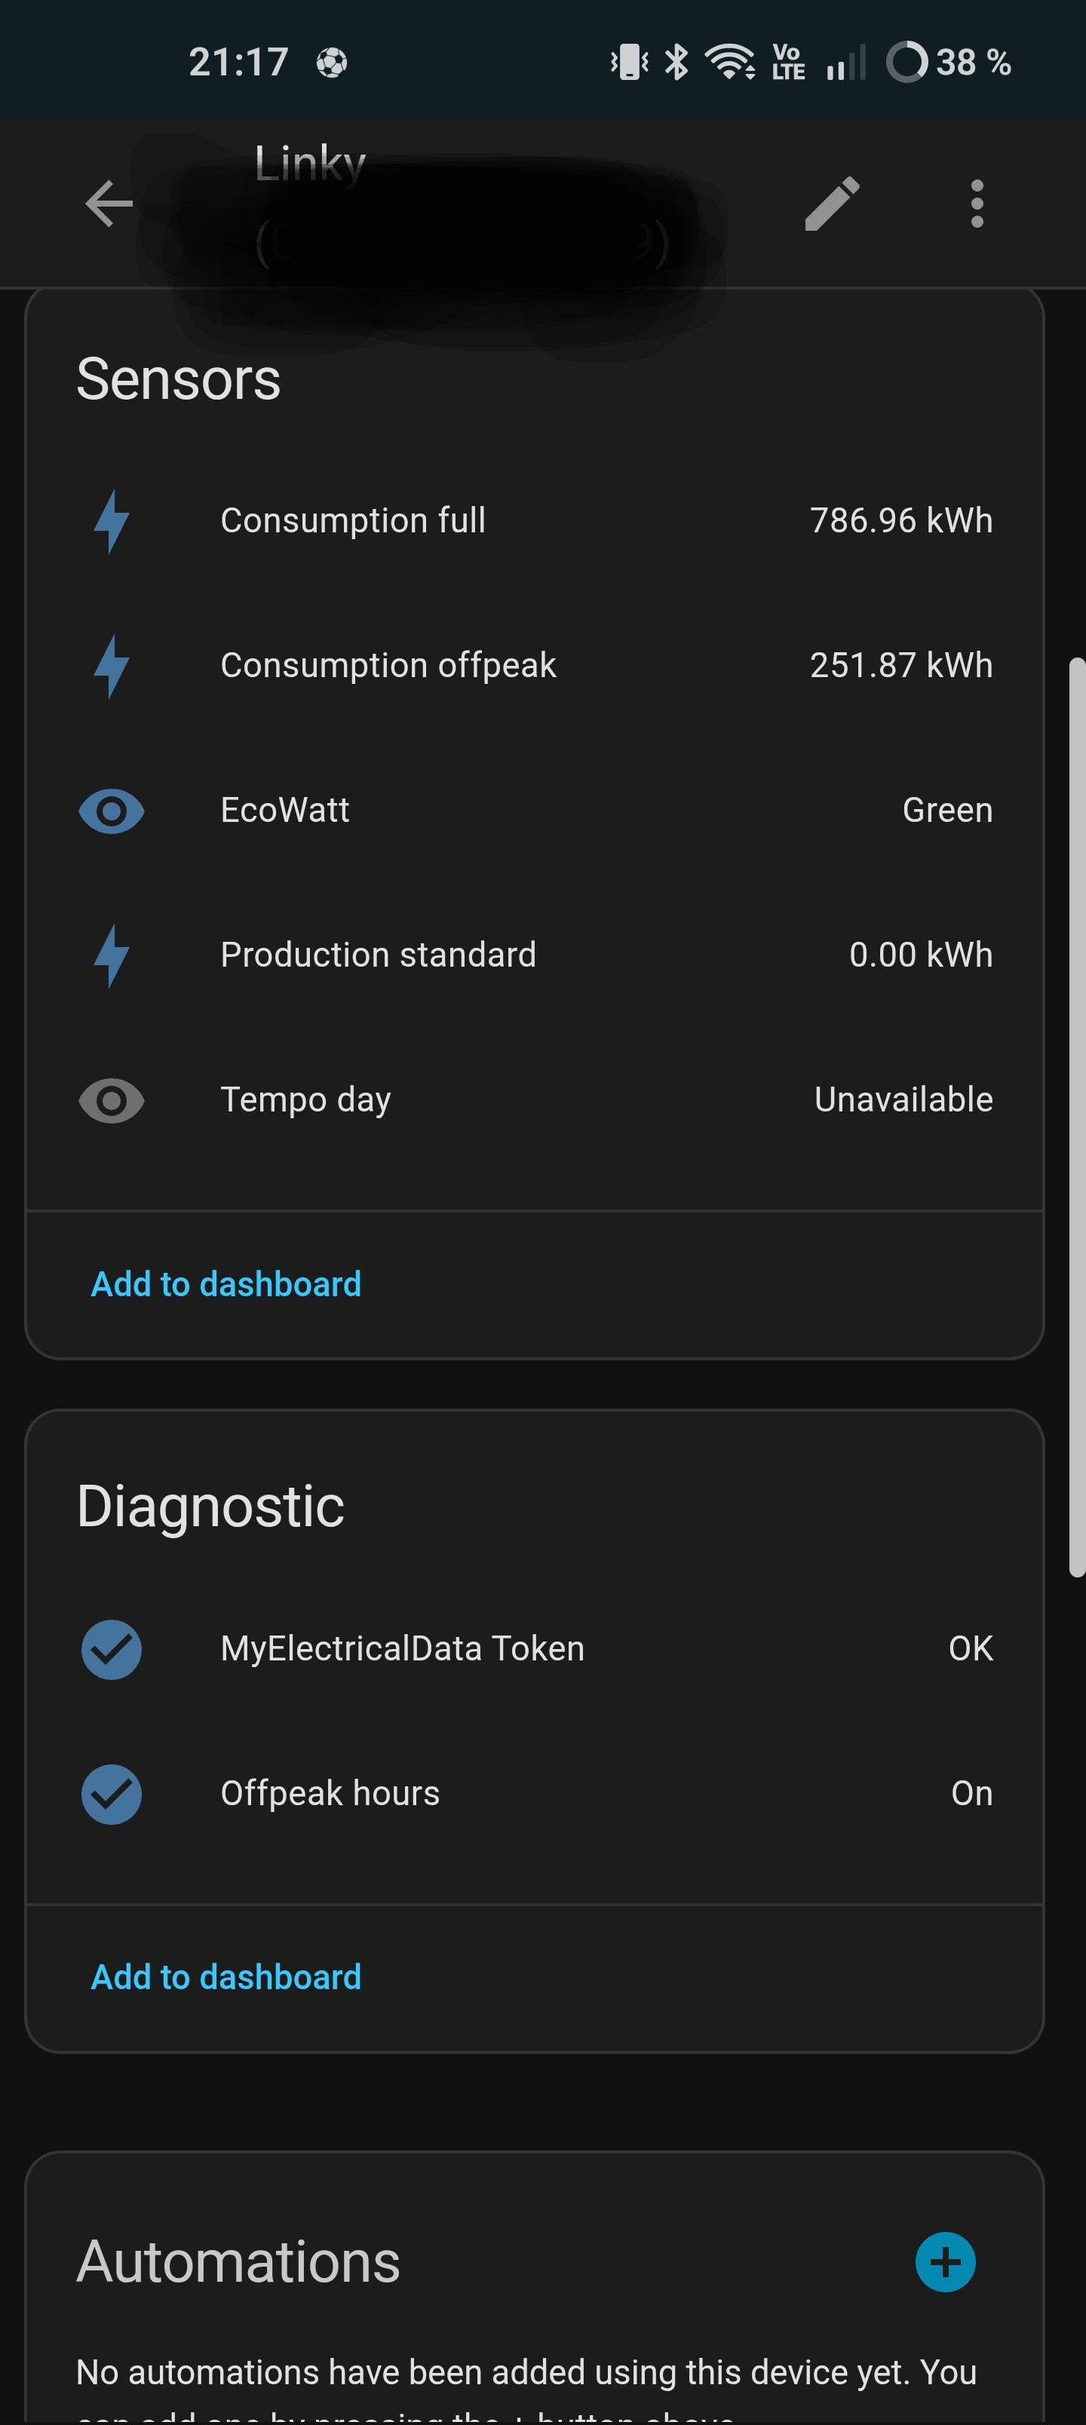This screenshot has width=1086, height=2425.
Task: Tap the Tempo day eye icon
Action: pyautogui.click(x=111, y=1100)
